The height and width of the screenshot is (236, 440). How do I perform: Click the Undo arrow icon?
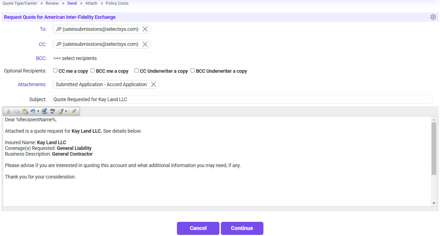(x=33, y=111)
